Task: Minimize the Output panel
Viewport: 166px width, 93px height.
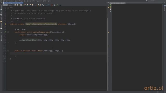Action: pyautogui.click(x=163, y=3)
